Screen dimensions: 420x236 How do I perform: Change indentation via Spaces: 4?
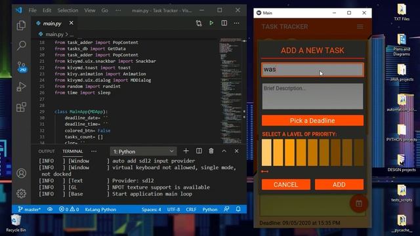152,209
